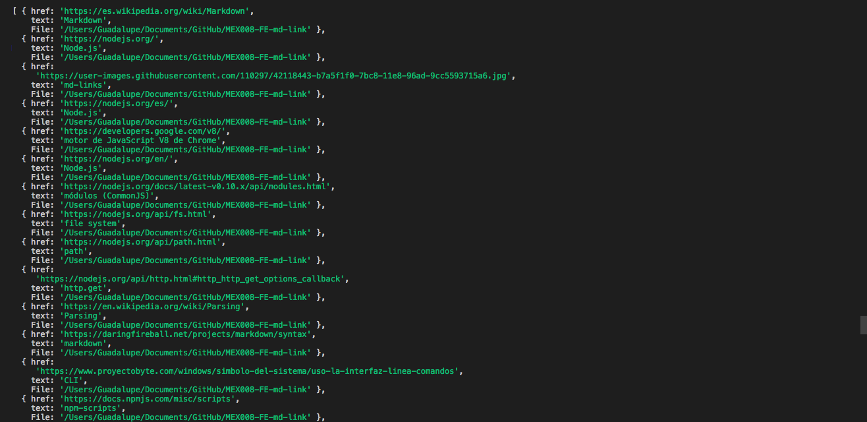Select 'motor de JavaScript V8 de Chrome' text
The image size is (867, 422).
[x=142, y=140]
